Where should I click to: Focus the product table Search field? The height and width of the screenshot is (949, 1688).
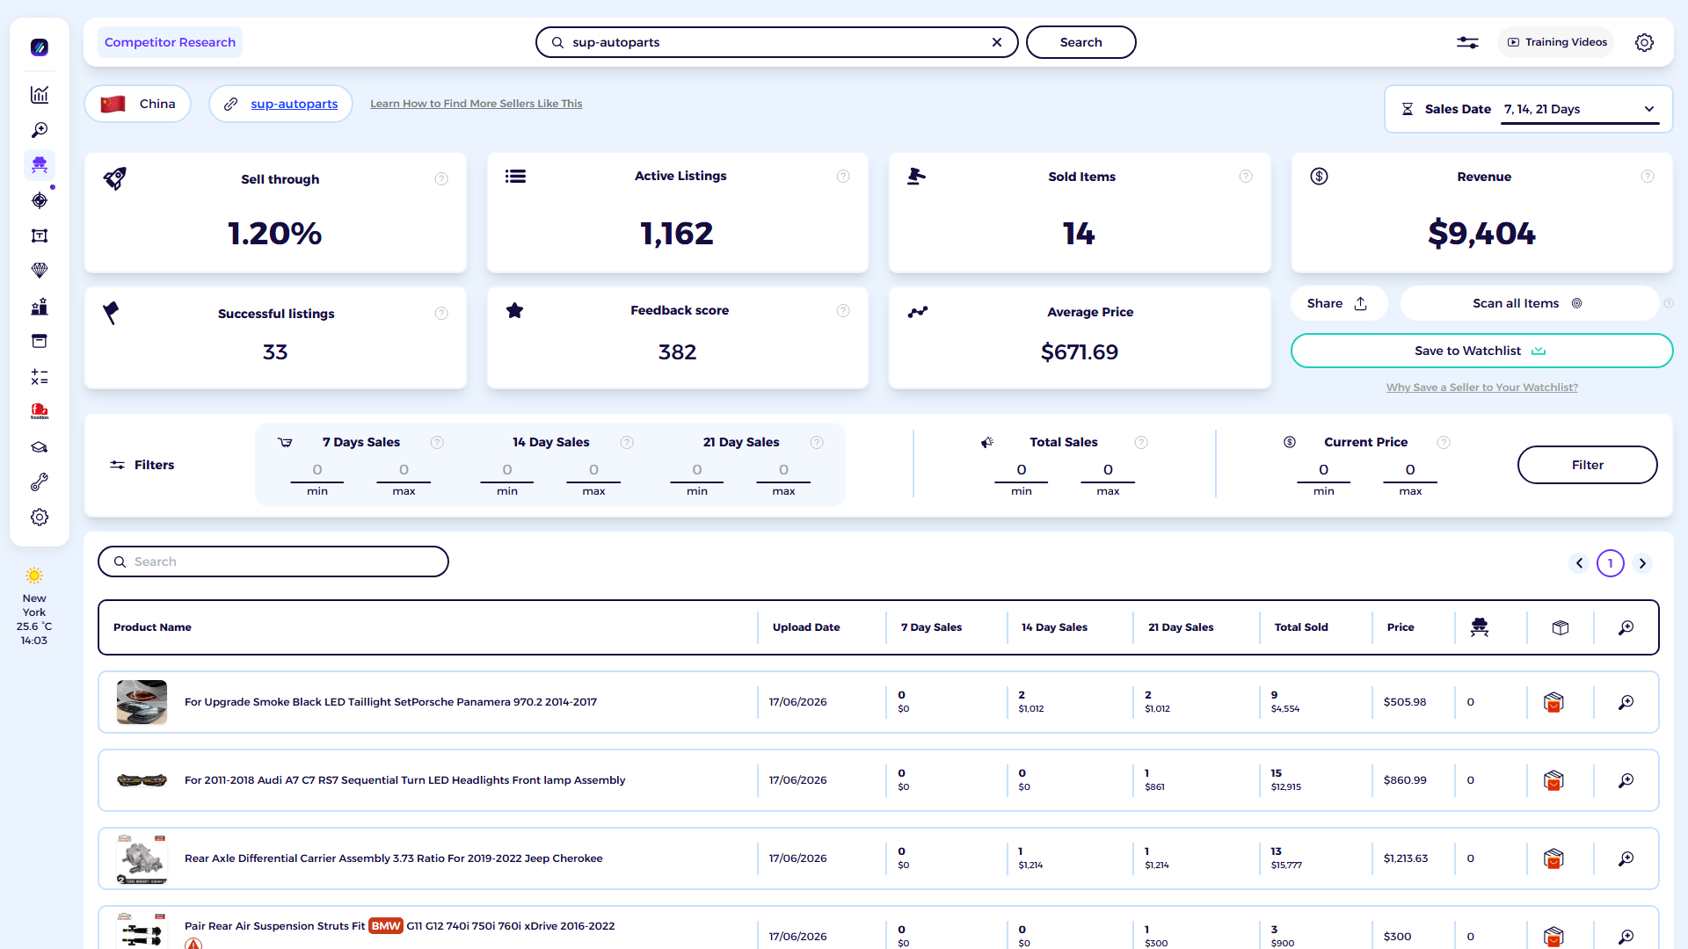(273, 561)
